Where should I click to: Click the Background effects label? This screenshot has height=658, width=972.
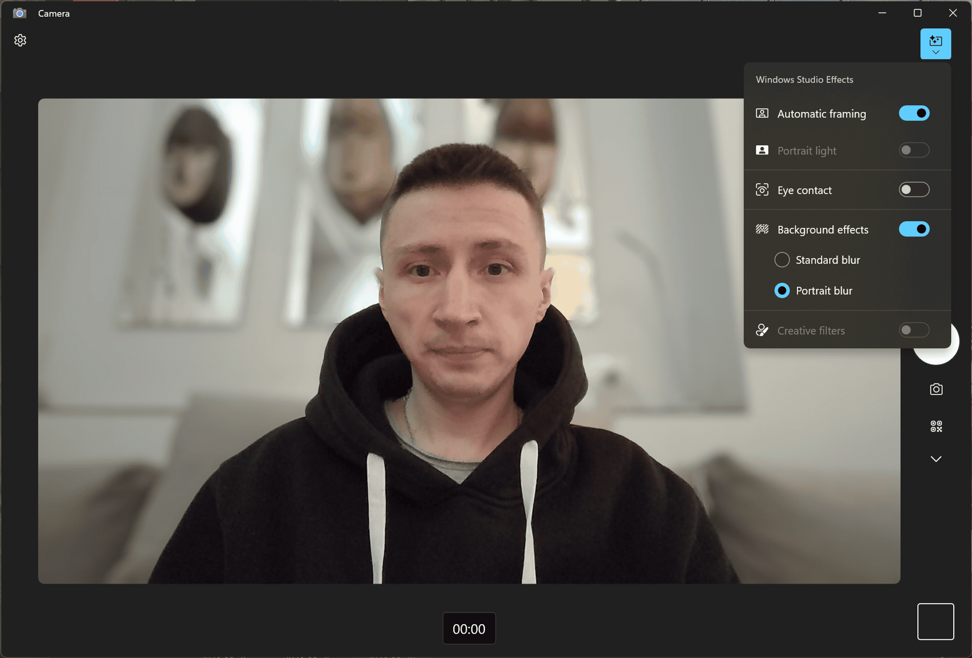point(823,230)
